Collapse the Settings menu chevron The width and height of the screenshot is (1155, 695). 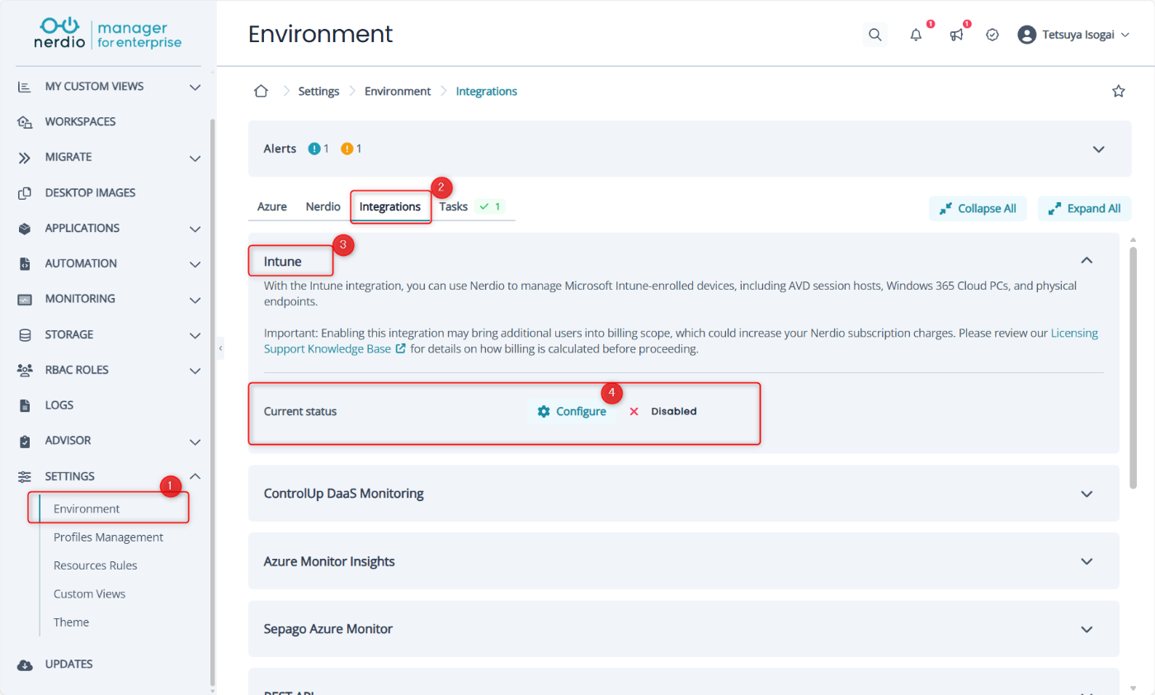195,476
